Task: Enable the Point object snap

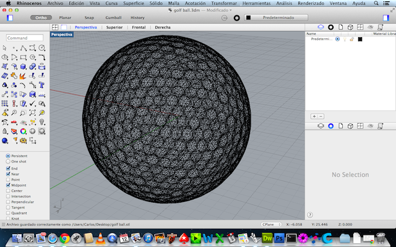Action: point(8,180)
